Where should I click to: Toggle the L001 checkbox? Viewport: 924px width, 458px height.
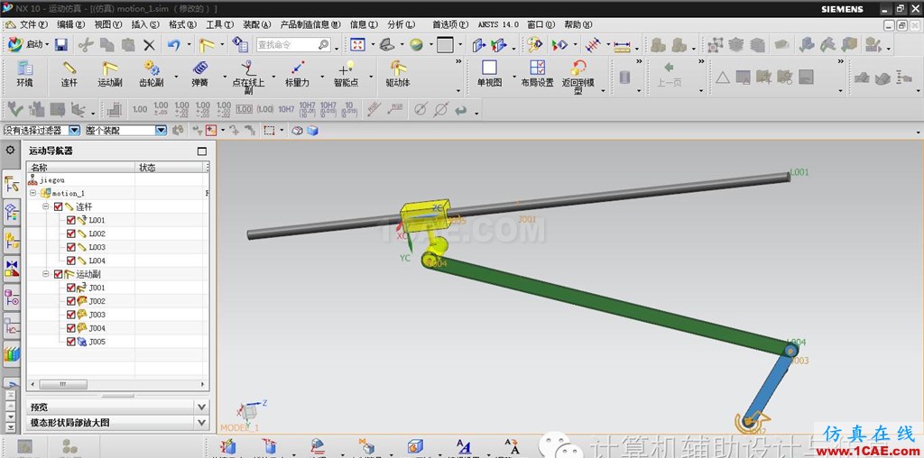tap(70, 220)
